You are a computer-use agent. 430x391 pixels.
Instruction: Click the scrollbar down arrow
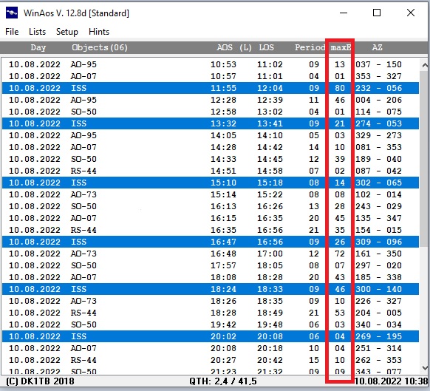tap(425, 367)
